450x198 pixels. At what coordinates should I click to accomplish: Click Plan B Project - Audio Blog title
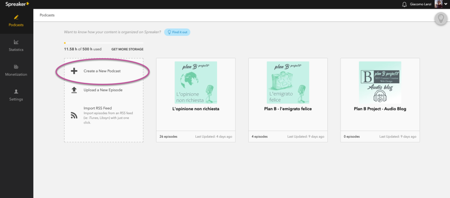[380, 109]
